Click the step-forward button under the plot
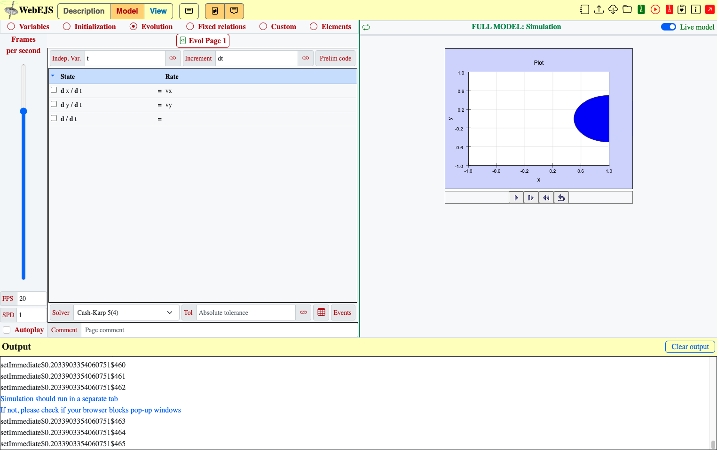 pyautogui.click(x=531, y=198)
